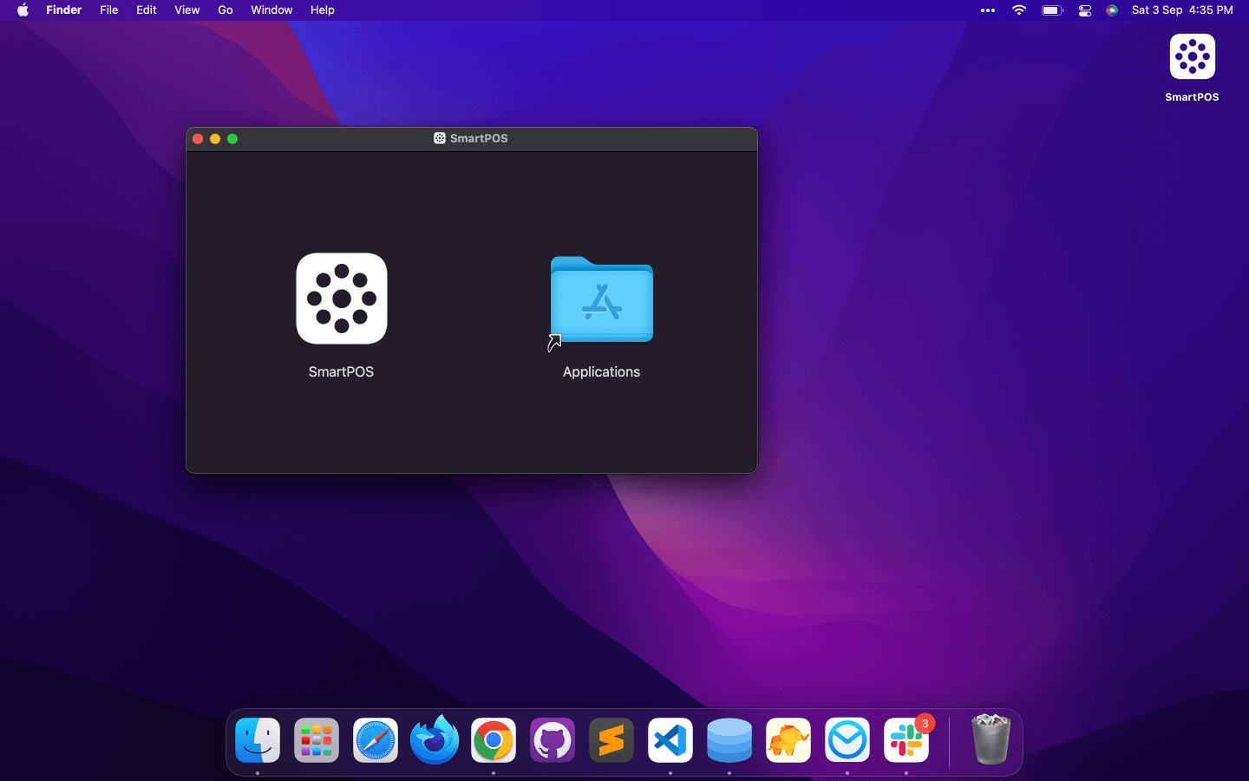The width and height of the screenshot is (1249, 781).
Task: Launch Sublime Text from the Dock
Action: pos(611,740)
